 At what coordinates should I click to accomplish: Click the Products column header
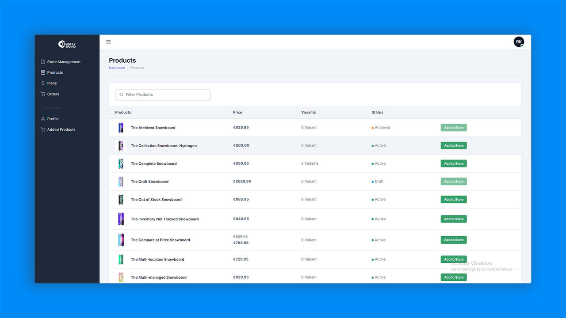click(123, 112)
